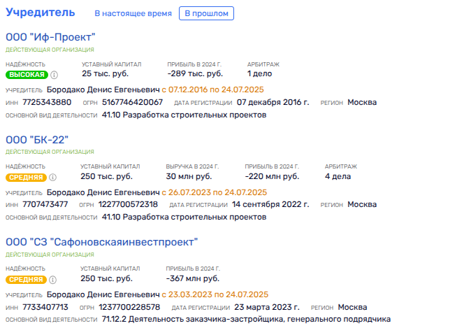Click info icon for Сафоновскаяинвестпроект reliability

pos(52,280)
